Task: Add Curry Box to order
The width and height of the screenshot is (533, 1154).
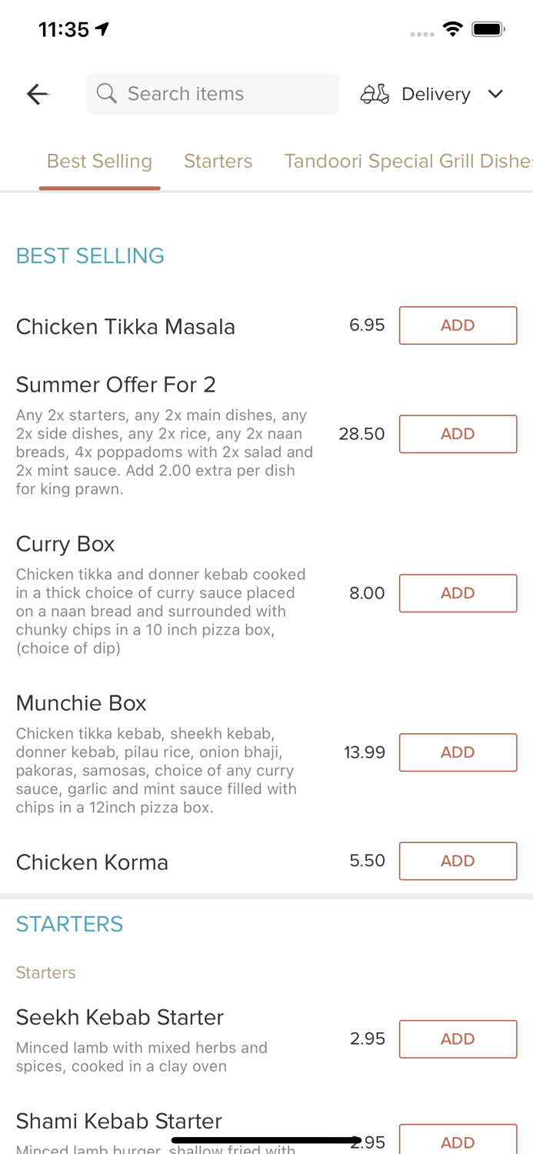Action: 458,593
